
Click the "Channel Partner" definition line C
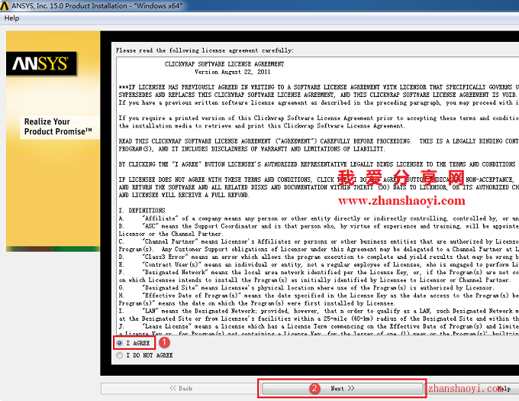(x=319, y=241)
